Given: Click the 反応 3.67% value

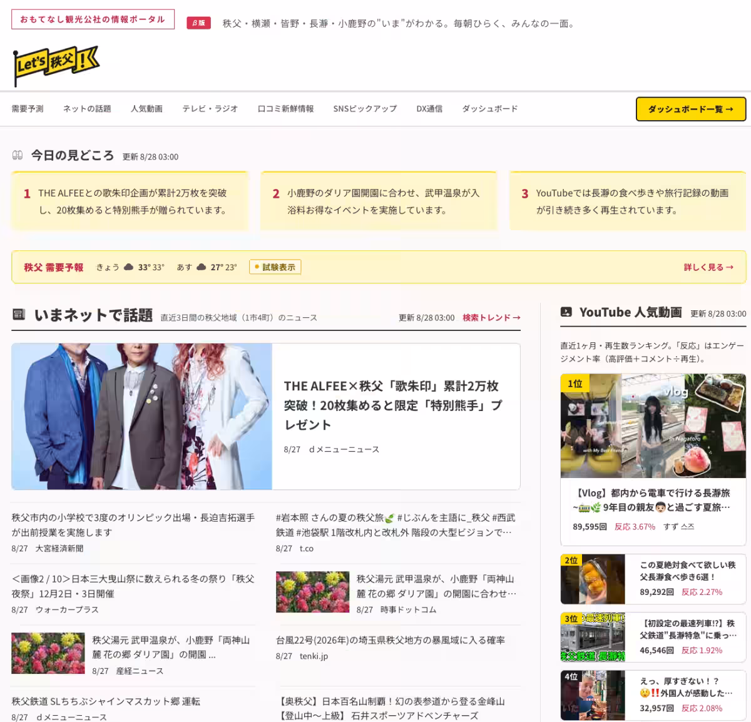Looking at the screenshot, I should point(635,527).
